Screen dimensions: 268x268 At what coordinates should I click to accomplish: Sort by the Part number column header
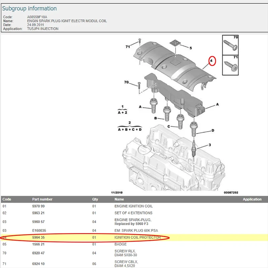pos(42,199)
